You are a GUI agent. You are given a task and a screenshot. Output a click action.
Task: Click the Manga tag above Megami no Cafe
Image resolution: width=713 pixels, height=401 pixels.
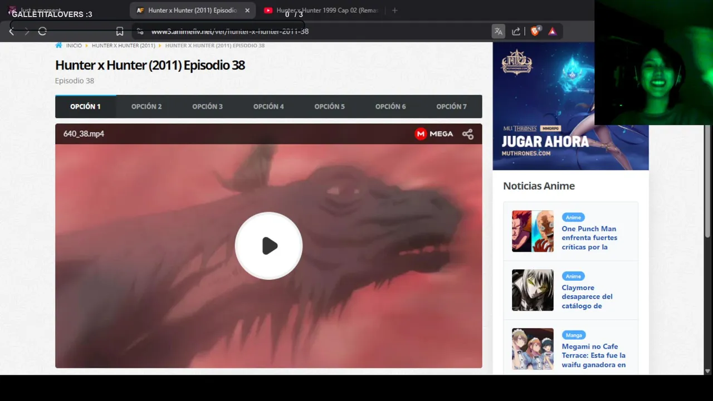tap(574, 335)
